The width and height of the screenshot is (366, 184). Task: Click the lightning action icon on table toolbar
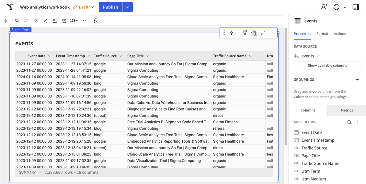click(232, 33)
